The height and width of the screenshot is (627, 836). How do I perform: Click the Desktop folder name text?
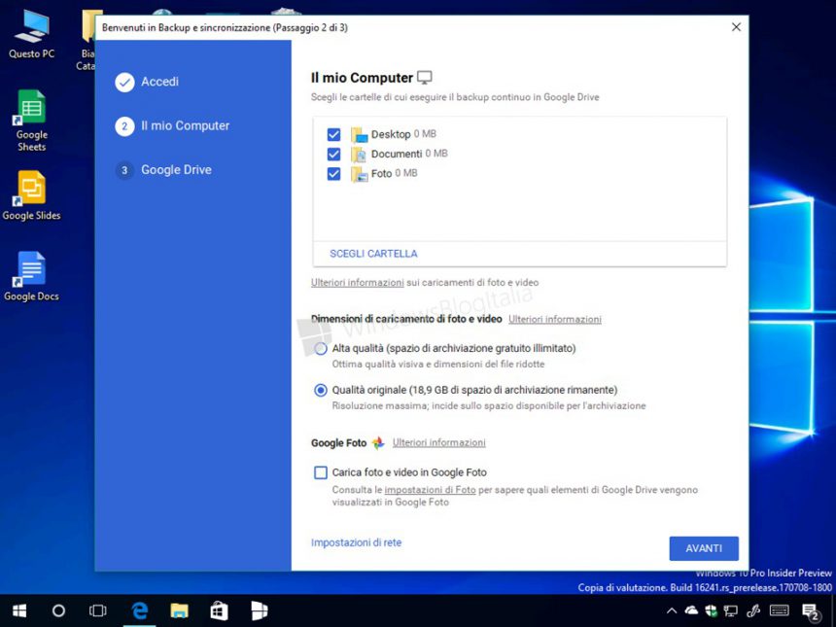pyautogui.click(x=391, y=134)
